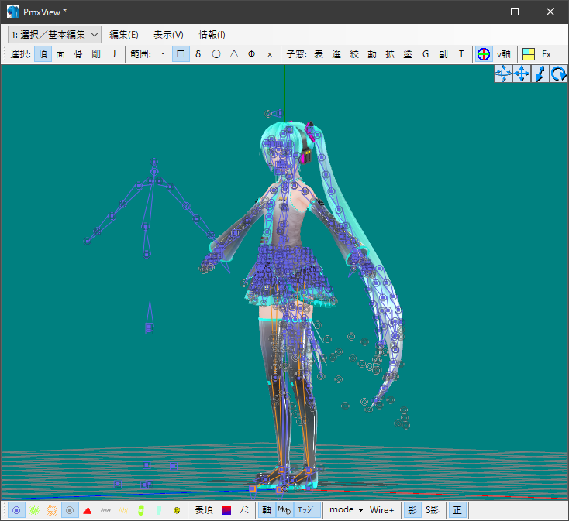
Task: Select circle range selection mode
Action: tap(216, 54)
